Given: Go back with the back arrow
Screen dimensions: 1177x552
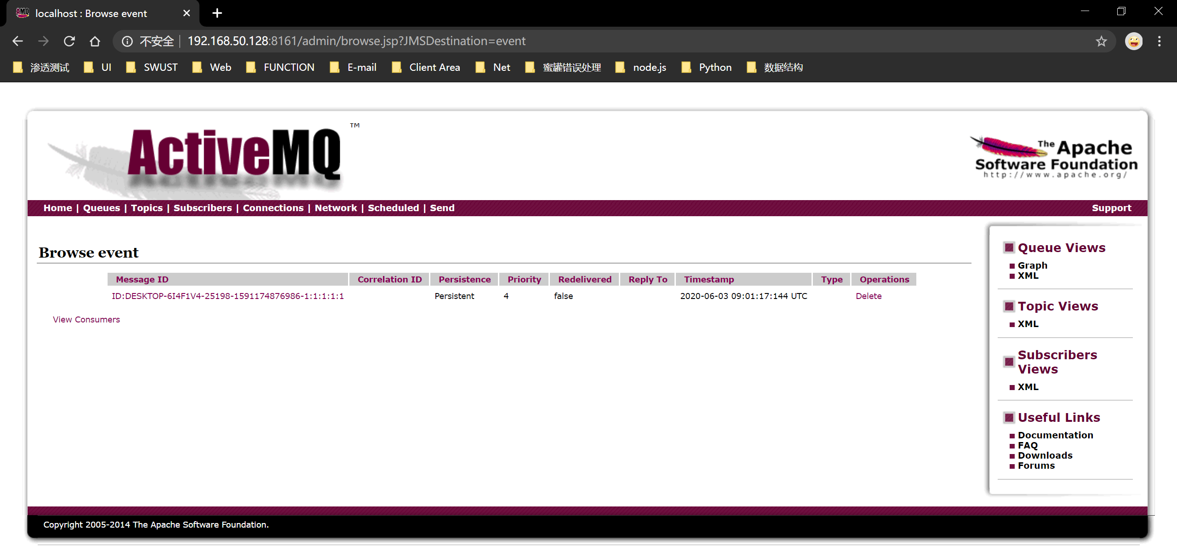Looking at the screenshot, I should point(17,41).
